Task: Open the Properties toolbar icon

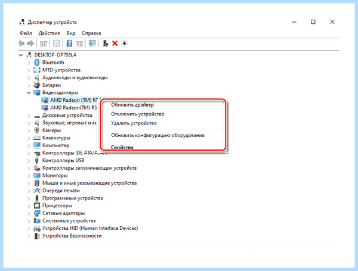Action: click(x=56, y=43)
